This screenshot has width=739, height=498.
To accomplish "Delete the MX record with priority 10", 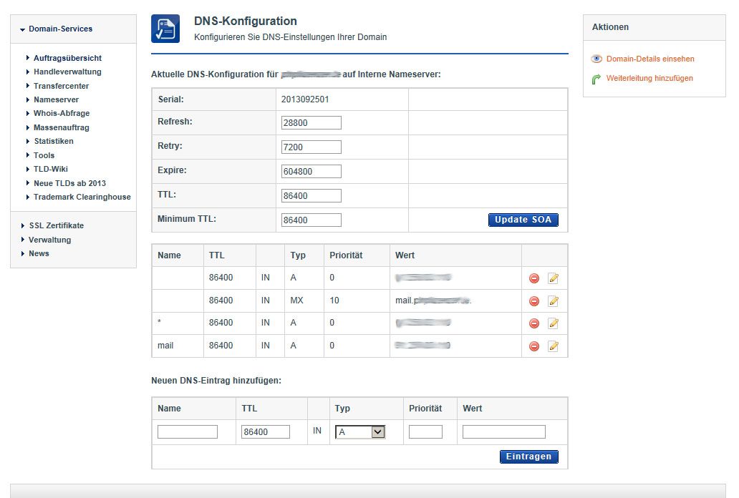I will [534, 301].
